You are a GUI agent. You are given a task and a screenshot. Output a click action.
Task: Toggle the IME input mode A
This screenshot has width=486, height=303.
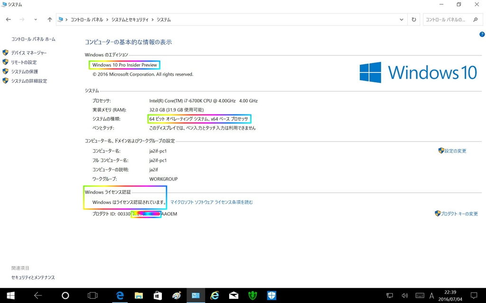[x=431, y=295]
